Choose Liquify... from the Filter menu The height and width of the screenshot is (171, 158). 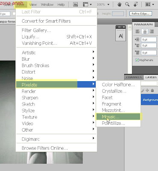click(x=56, y=37)
